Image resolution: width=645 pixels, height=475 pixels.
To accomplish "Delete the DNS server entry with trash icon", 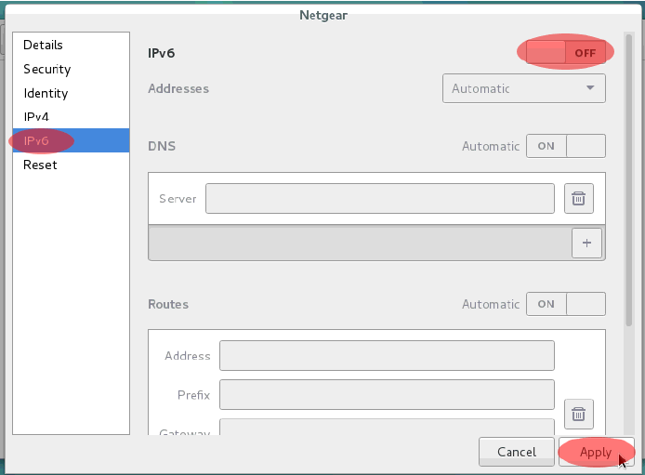I will coord(578,199).
